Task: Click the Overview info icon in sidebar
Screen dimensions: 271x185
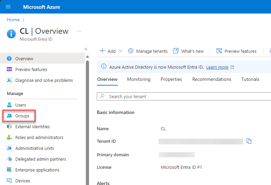Action: click(x=9, y=59)
